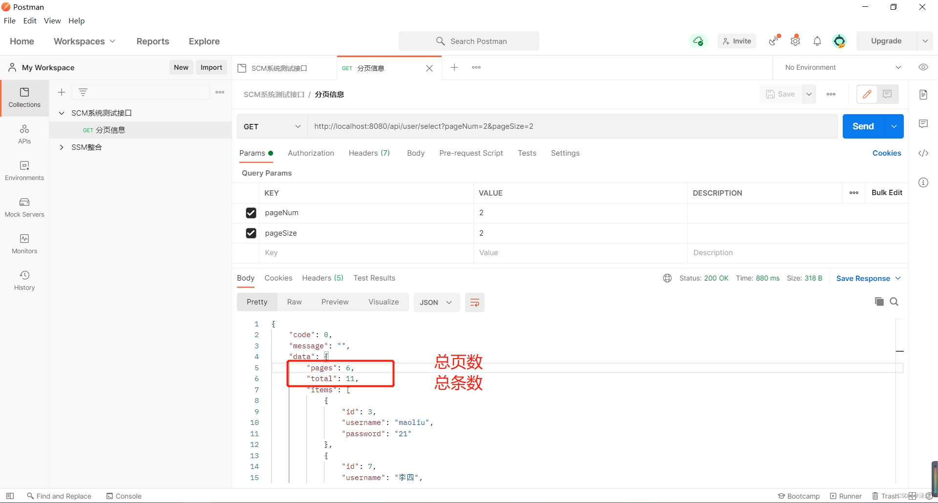Open the code snippet generator
This screenshot has height=503, width=938.
pyautogui.click(x=924, y=153)
